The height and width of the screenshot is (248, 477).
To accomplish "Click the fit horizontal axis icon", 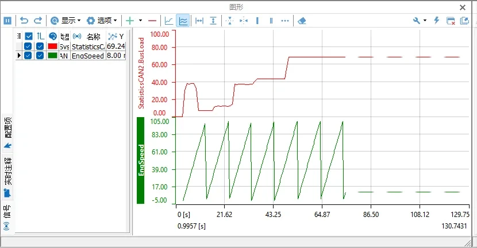I will click(200, 20).
